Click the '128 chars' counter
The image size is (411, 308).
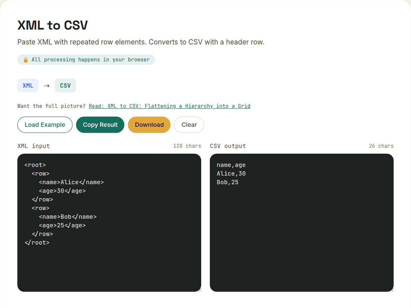(x=187, y=146)
